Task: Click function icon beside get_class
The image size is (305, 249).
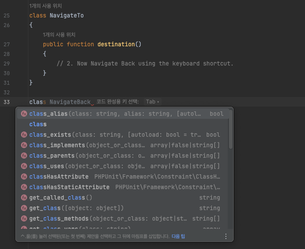Action: point(24,208)
